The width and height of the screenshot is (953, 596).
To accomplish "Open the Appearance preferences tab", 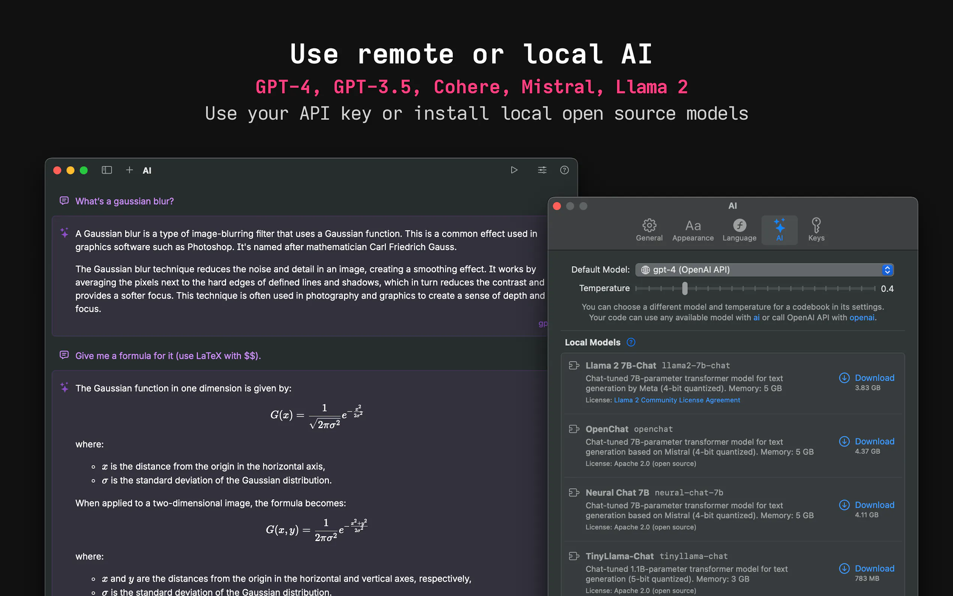I will tap(693, 230).
